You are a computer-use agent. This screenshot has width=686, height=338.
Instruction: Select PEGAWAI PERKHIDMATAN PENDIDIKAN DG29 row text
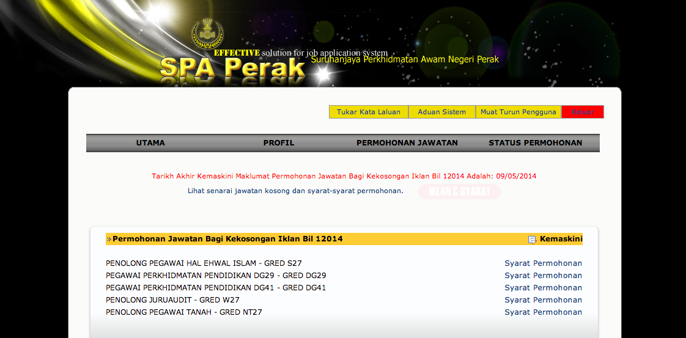tap(216, 276)
